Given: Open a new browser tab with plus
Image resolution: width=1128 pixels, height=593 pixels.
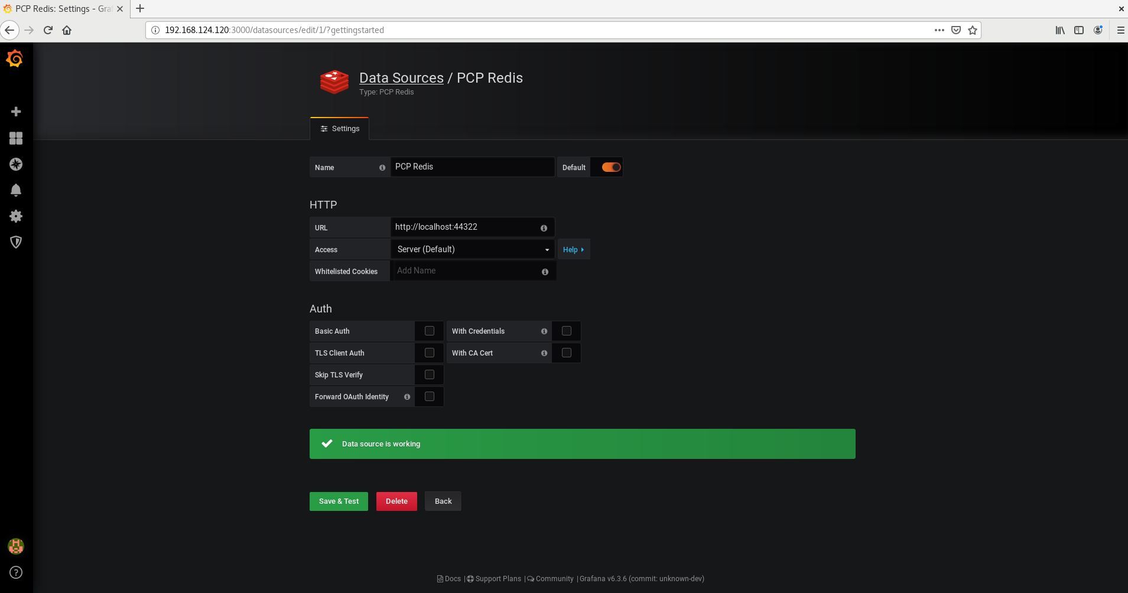Looking at the screenshot, I should point(140,8).
